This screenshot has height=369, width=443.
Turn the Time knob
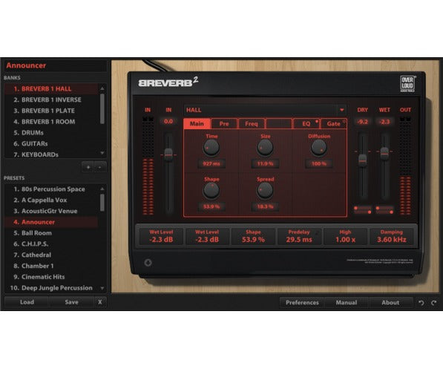(211, 148)
